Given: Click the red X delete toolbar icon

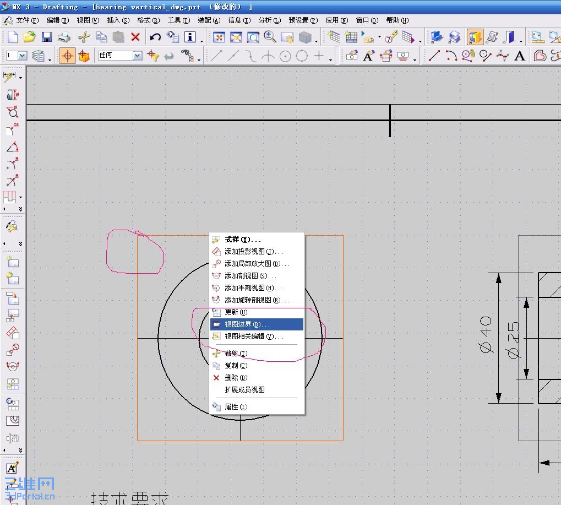Looking at the screenshot, I should (x=135, y=37).
